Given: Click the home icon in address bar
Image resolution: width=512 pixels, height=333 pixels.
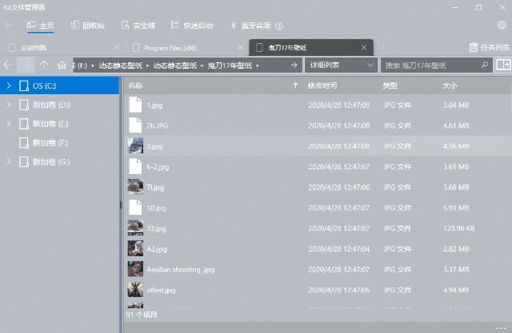Looking at the screenshot, I should coord(62,65).
